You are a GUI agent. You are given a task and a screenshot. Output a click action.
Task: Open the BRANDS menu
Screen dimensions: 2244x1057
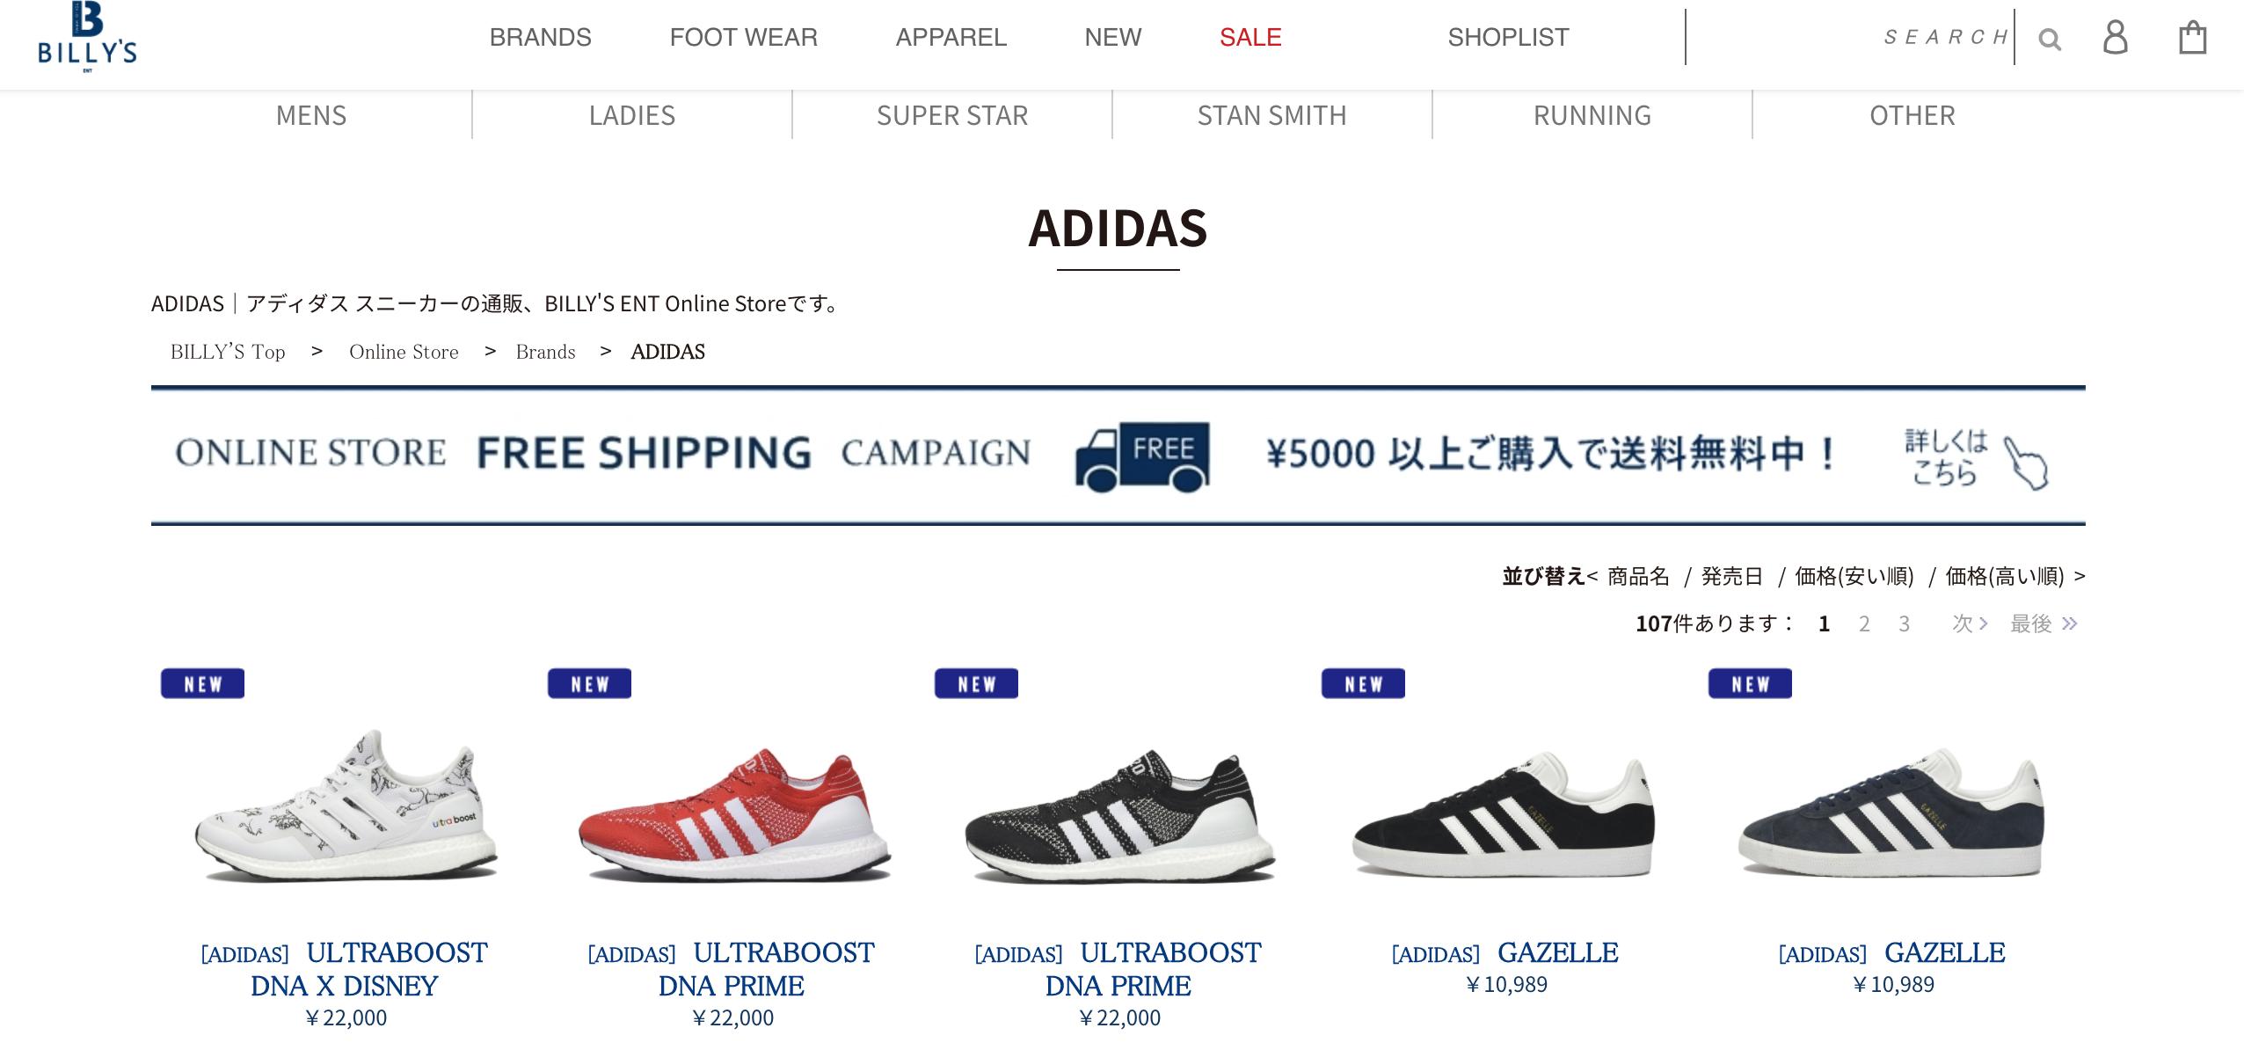(x=540, y=37)
